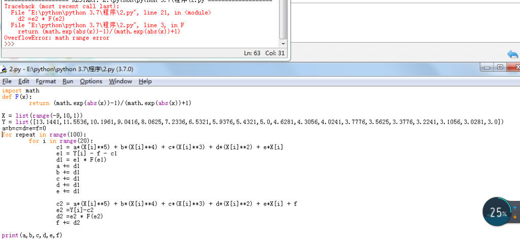The height and width of the screenshot is (244, 520).
Task: Click the blue reply arrow icon
Action: (x=512, y=54)
